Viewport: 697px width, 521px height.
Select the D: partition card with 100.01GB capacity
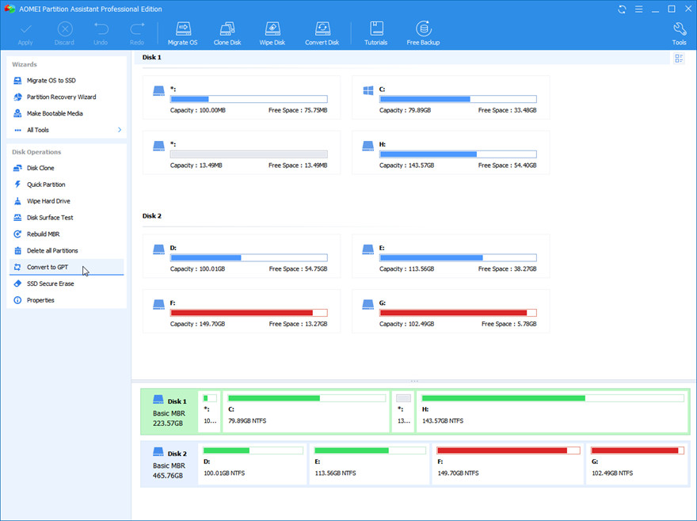242,257
